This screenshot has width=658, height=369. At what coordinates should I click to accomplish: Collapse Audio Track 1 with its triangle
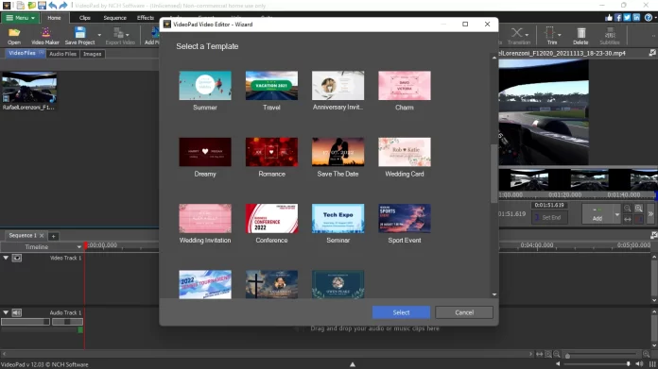point(6,313)
